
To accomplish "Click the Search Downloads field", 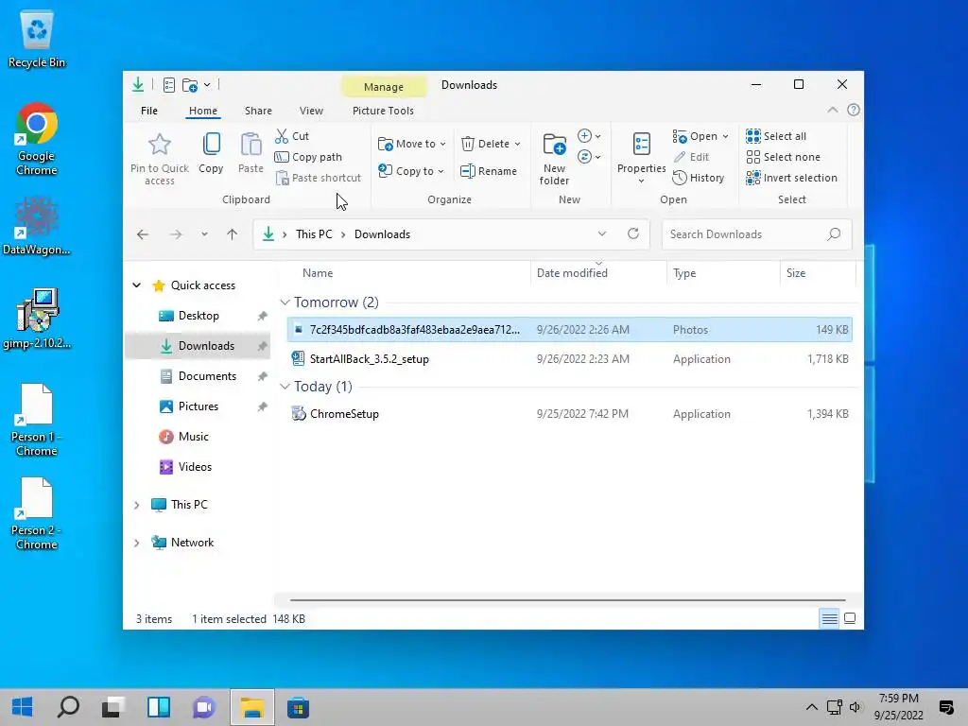I will [756, 234].
